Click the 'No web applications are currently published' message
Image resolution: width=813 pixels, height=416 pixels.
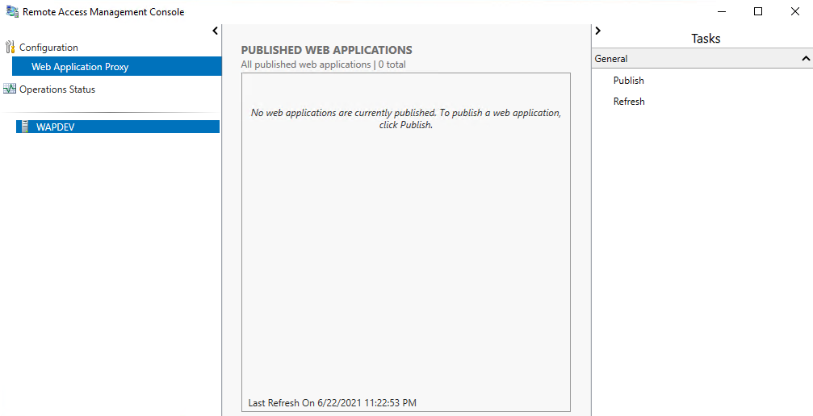406,119
